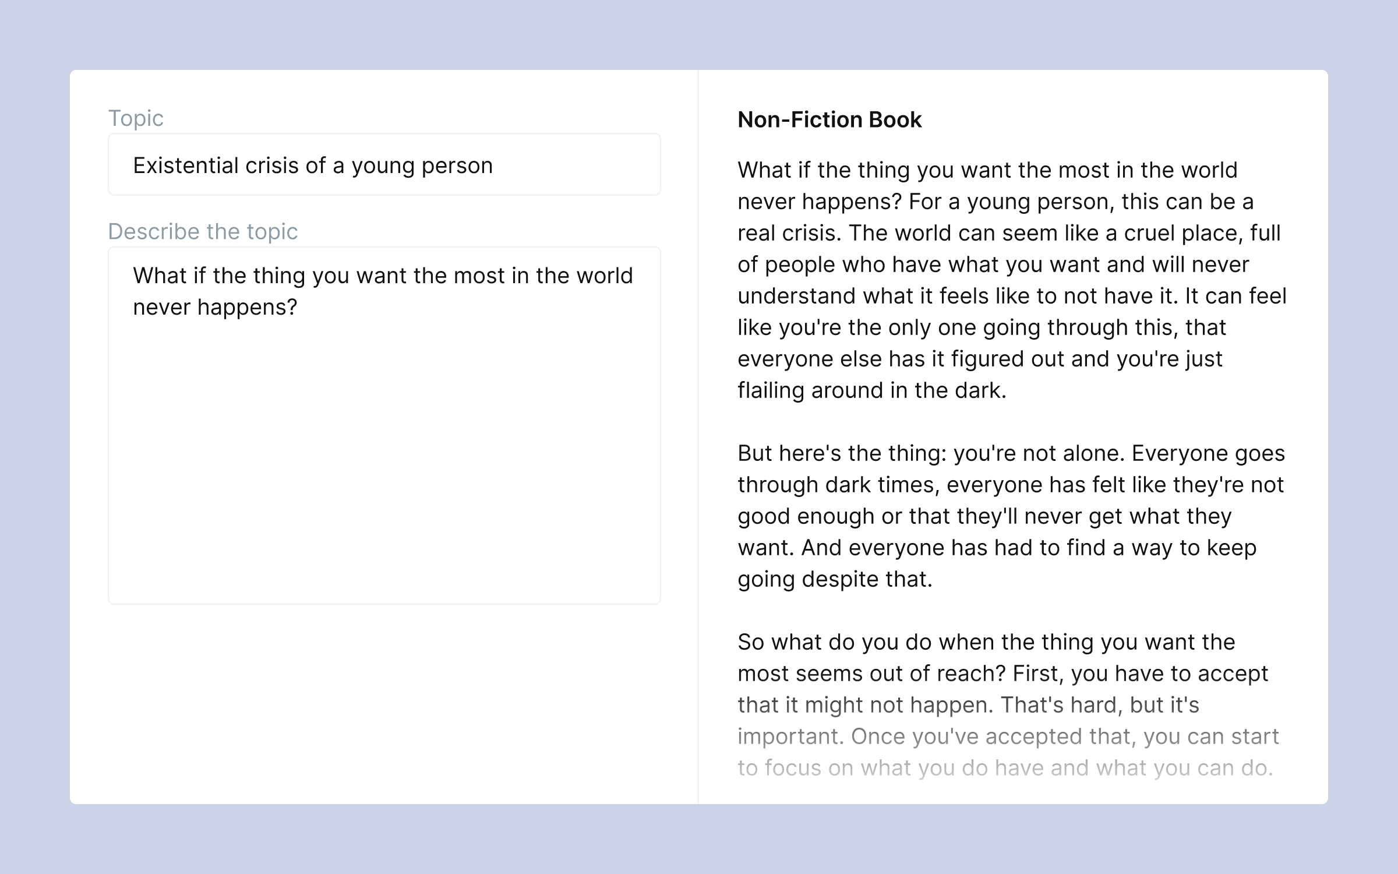Screen dimensions: 1398x874
Task: Click the phrase "real crisis" in the output
Action: [789, 233]
